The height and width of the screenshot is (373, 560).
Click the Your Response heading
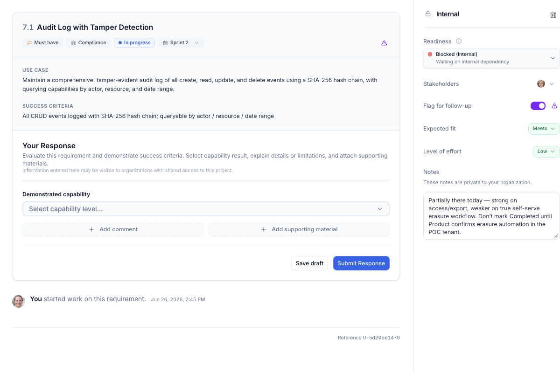pyautogui.click(x=49, y=146)
